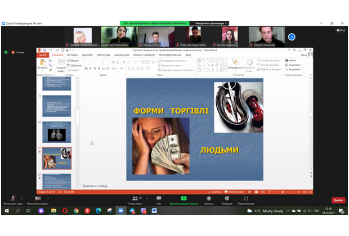Select slide 10 thumbnail in panel

(57, 131)
